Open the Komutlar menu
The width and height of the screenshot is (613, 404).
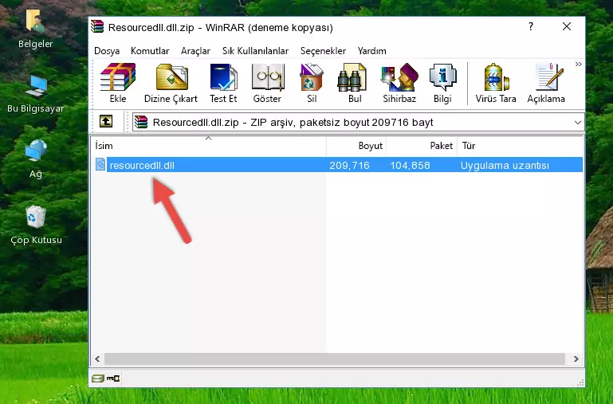coord(150,51)
